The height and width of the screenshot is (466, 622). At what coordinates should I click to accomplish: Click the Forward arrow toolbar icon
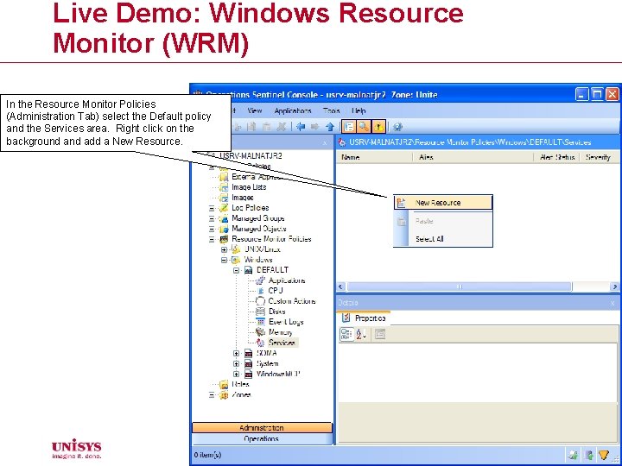point(315,127)
